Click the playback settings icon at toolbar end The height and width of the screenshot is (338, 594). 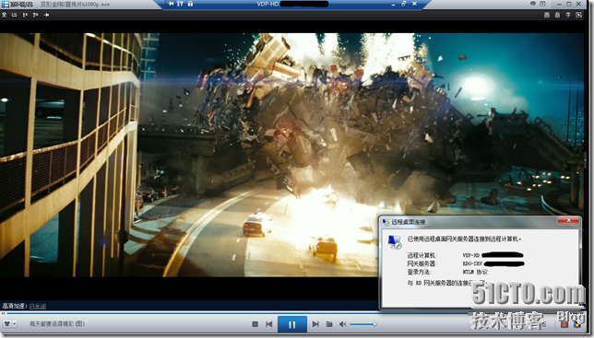tap(578, 15)
